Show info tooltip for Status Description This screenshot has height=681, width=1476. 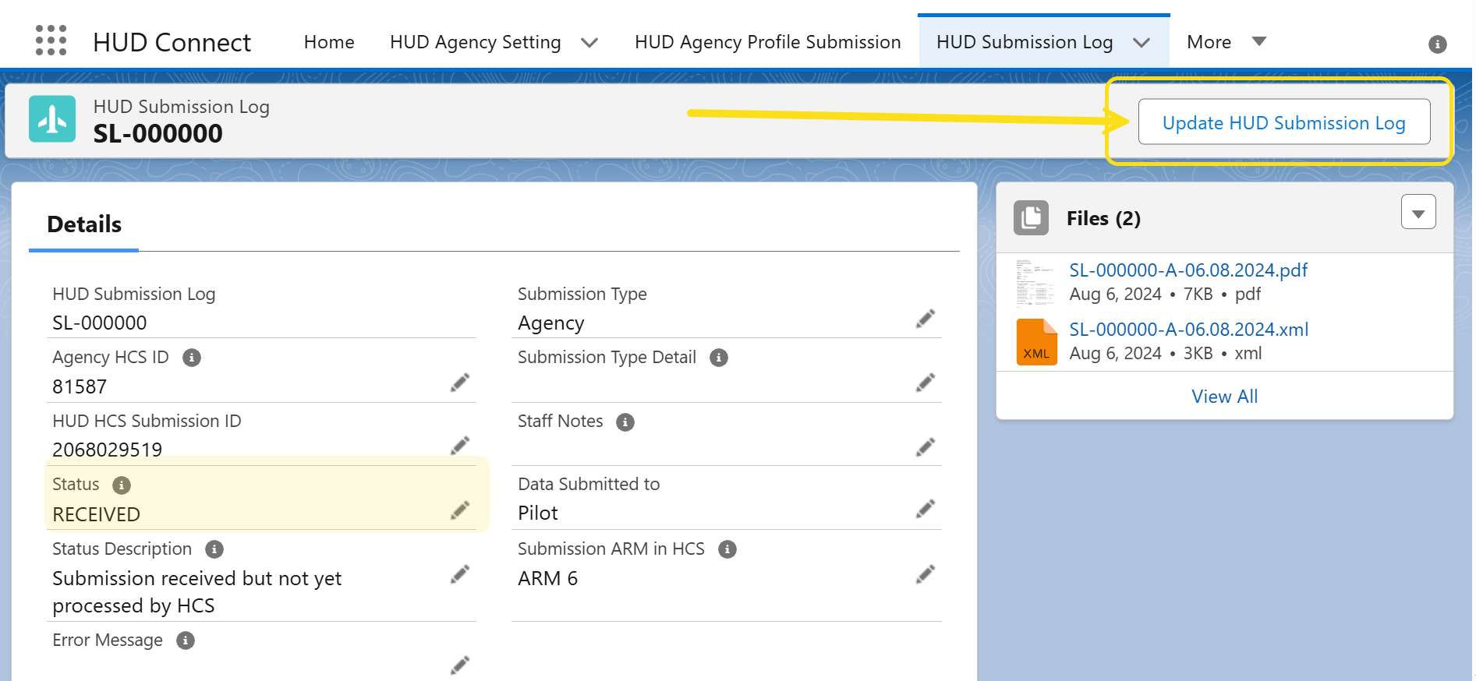(214, 549)
